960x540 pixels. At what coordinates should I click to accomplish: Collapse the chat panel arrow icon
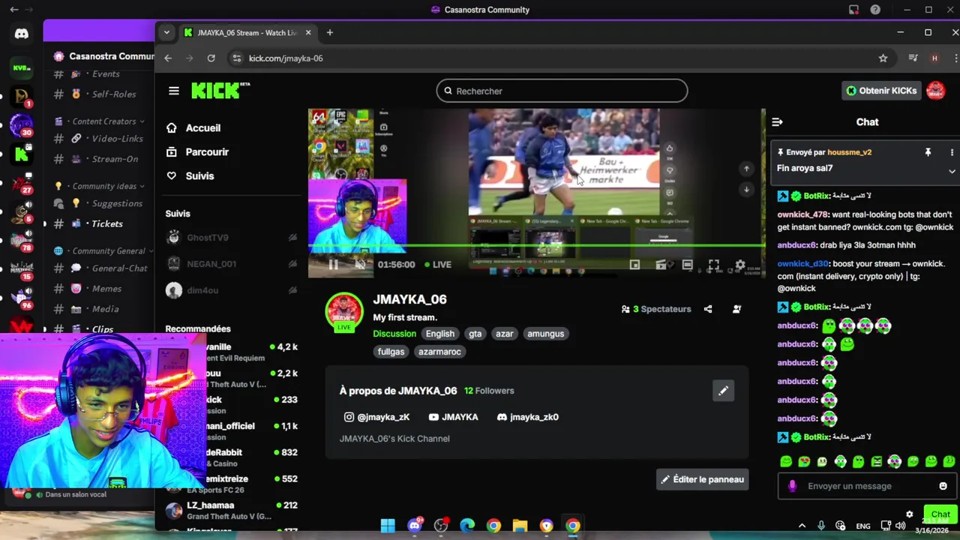point(777,121)
